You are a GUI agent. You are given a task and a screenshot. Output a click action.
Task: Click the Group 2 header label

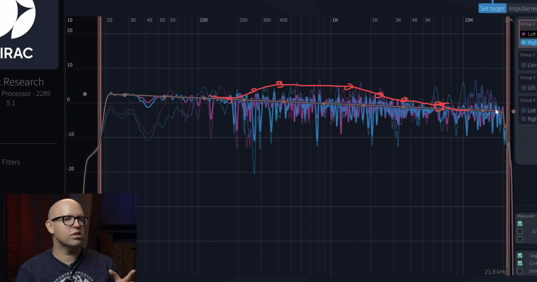(528, 55)
